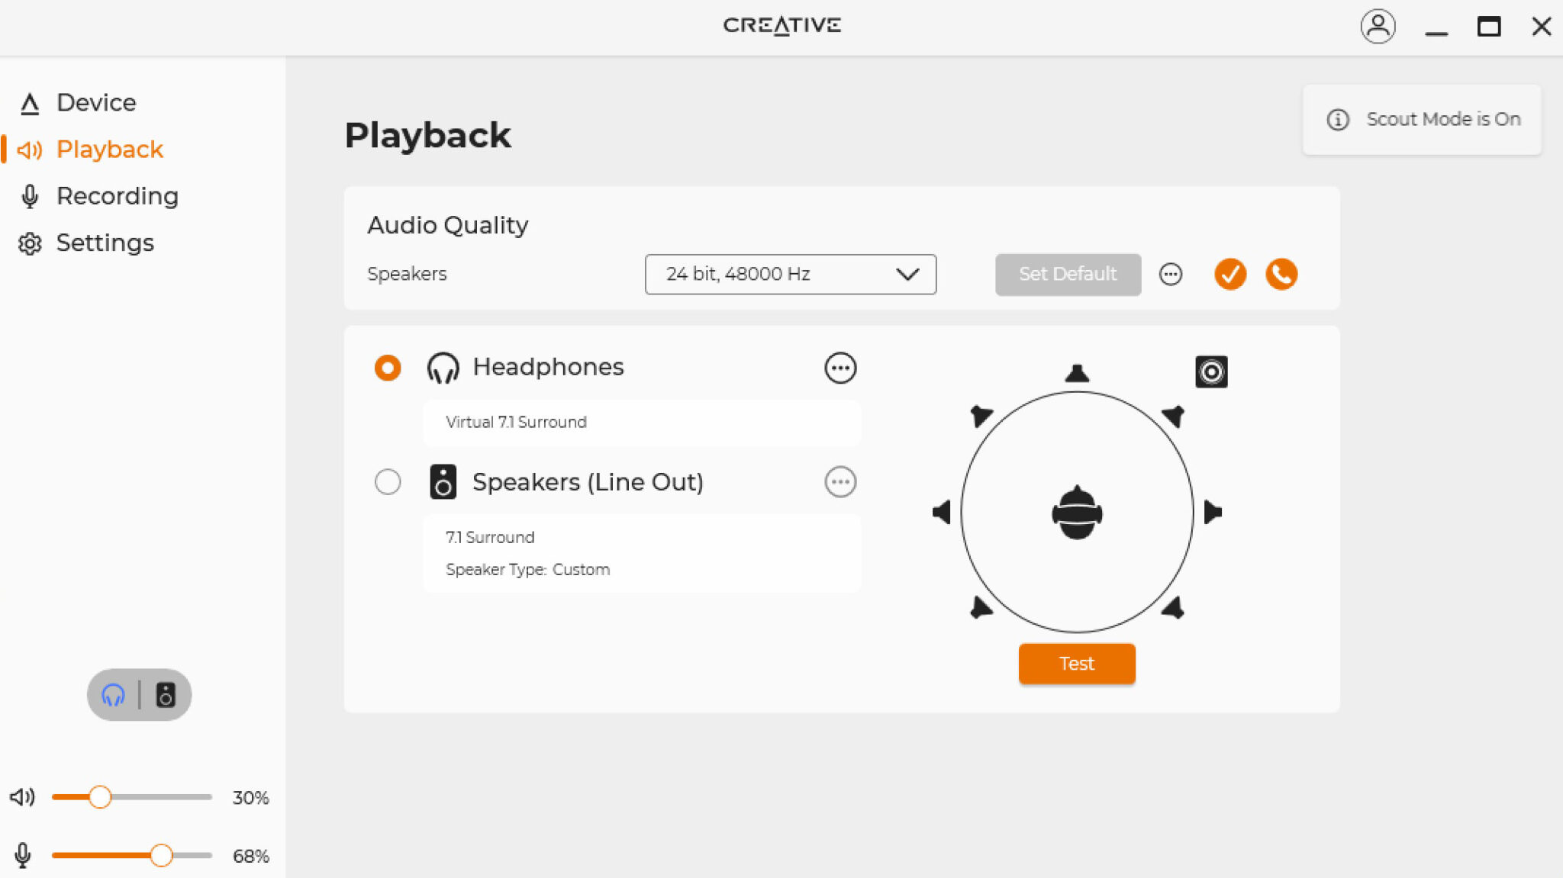Open the Settings section
The image size is (1563, 878).
pos(105,243)
